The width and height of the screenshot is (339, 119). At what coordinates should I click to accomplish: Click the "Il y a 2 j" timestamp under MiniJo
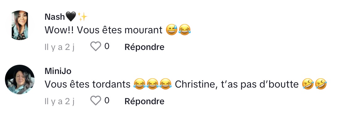pyautogui.click(x=60, y=101)
